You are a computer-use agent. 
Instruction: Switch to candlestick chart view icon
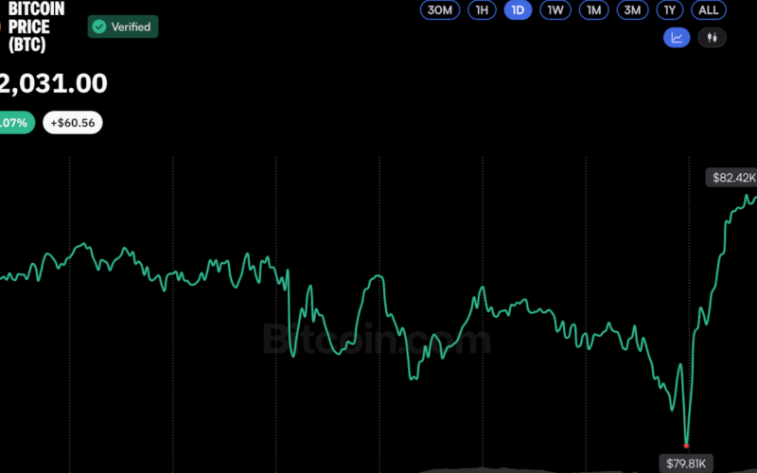click(x=713, y=38)
